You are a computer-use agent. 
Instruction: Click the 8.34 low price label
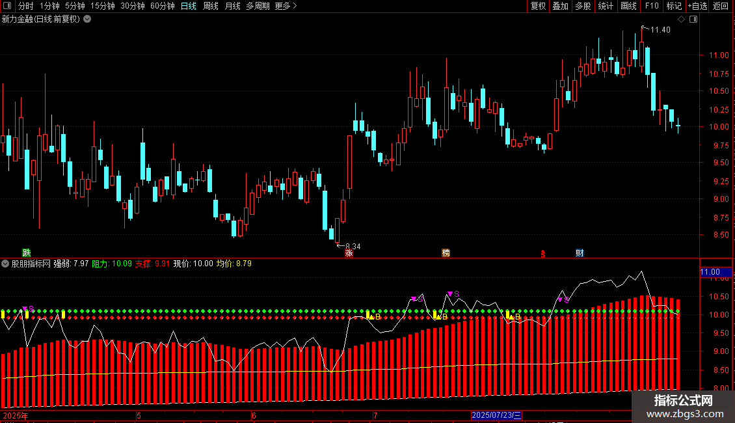pyautogui.click(x=353, y=246)
